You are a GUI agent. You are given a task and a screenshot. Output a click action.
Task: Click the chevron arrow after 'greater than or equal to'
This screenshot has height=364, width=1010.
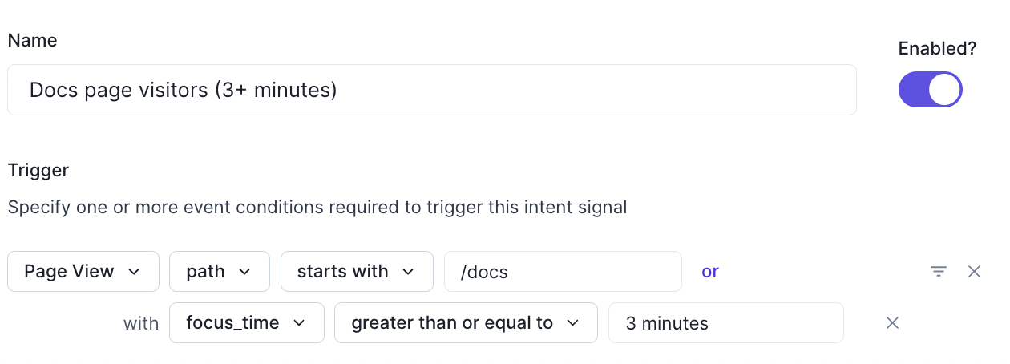572,323
